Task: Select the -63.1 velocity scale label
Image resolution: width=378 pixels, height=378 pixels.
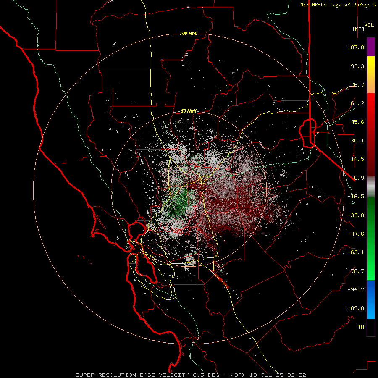Action: tap(356, 252)
